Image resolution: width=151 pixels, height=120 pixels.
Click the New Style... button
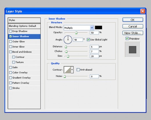pos(133,33)
